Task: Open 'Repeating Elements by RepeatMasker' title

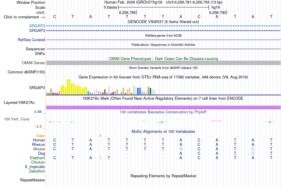Action: (164, 176)
